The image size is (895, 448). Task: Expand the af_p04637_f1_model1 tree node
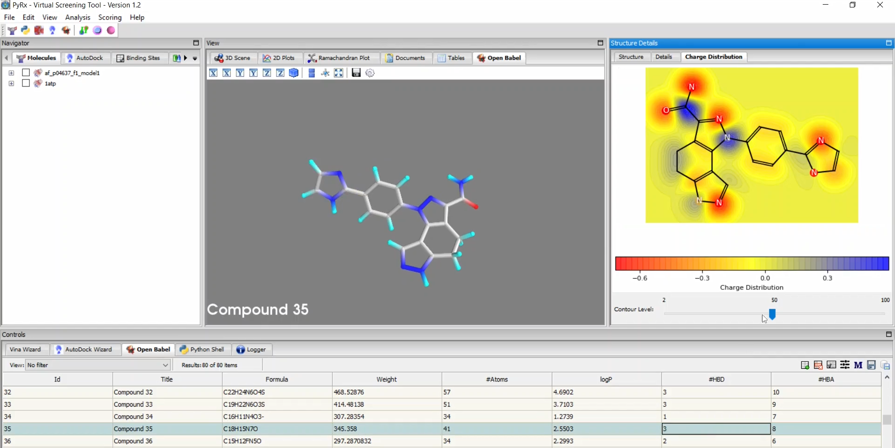pyautogui.click(x=11, y=73)
